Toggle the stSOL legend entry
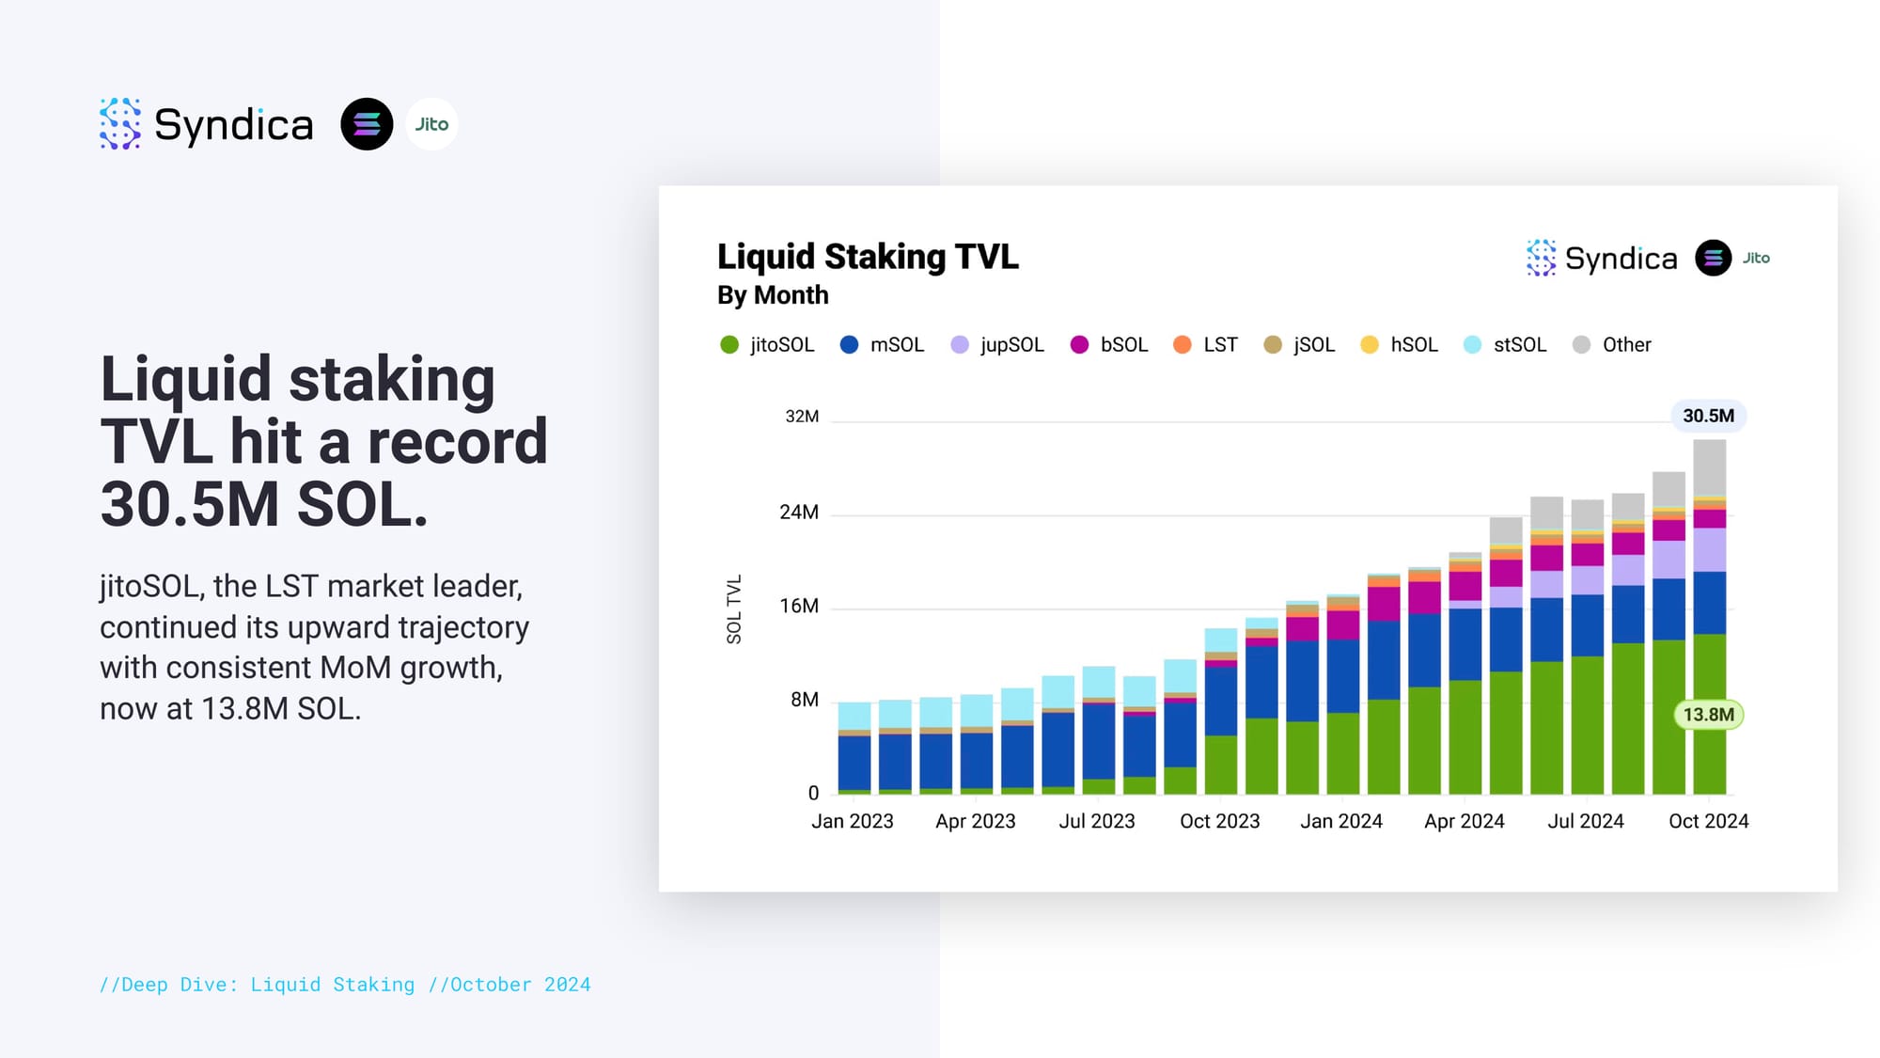The width and height of the screenshot is (1880, 1058). point(1505,345)
